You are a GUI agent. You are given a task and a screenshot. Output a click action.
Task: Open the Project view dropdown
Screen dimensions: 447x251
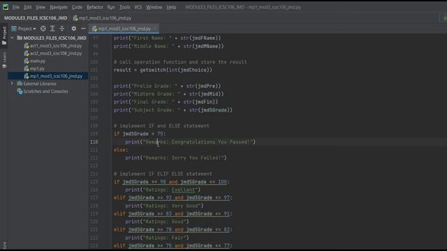(24, 29)
